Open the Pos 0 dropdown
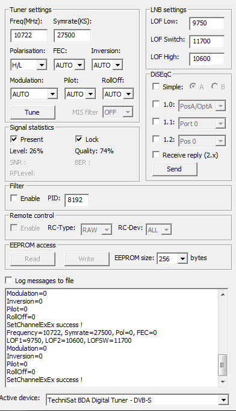Viewport: 236px width, 411px height. (202, 141)
